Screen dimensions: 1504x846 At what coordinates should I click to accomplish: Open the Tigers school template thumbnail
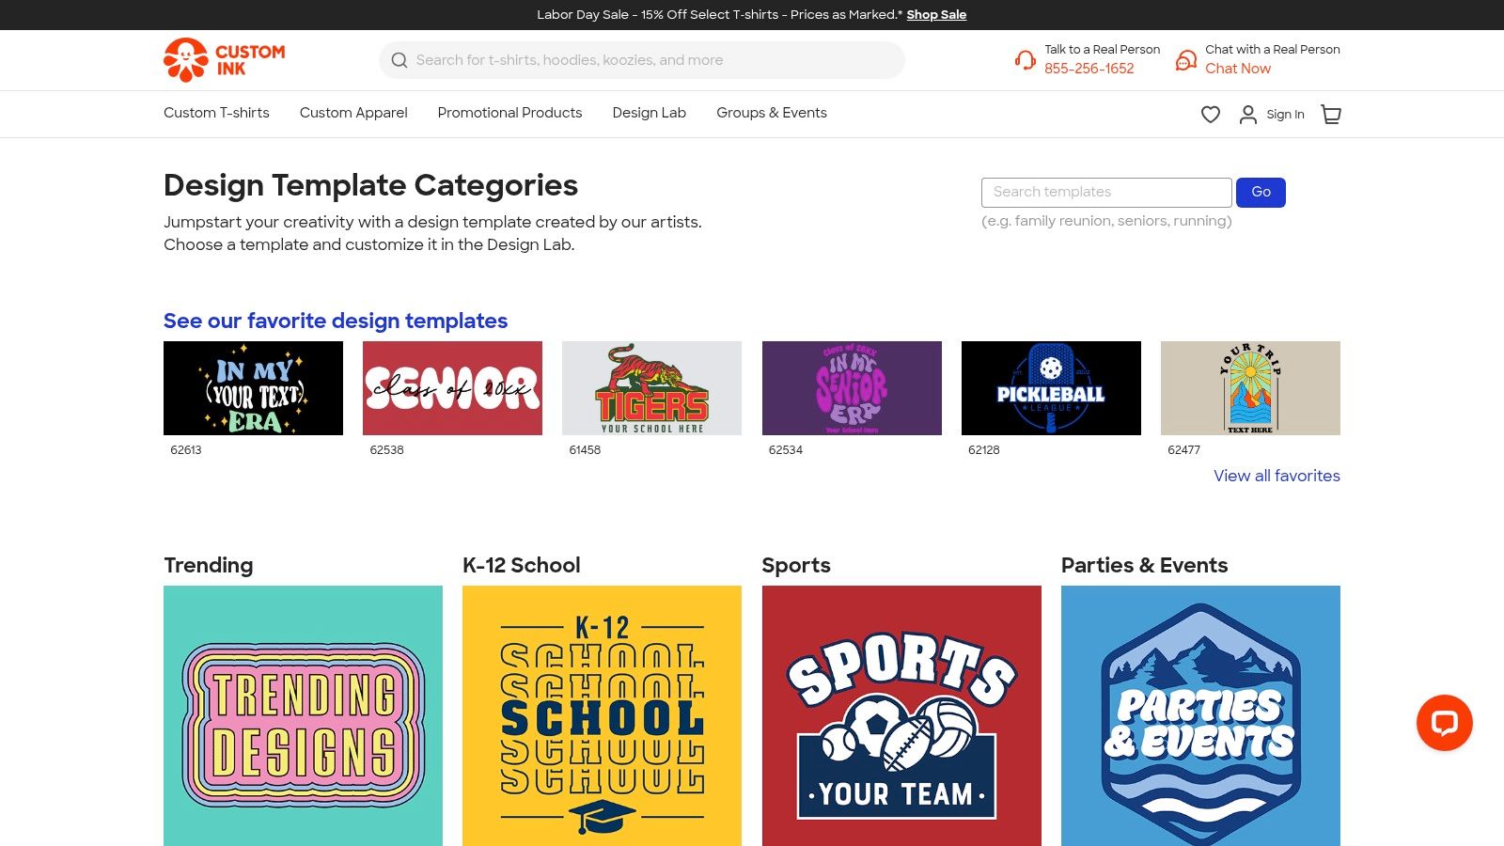coord(651,388)
